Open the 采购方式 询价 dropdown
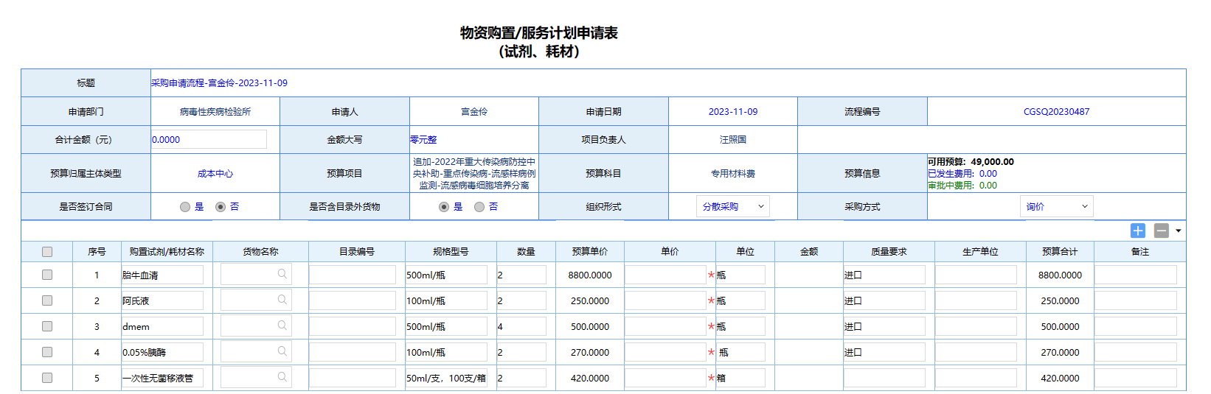The image size is (1211, 394). [1057, 207]
